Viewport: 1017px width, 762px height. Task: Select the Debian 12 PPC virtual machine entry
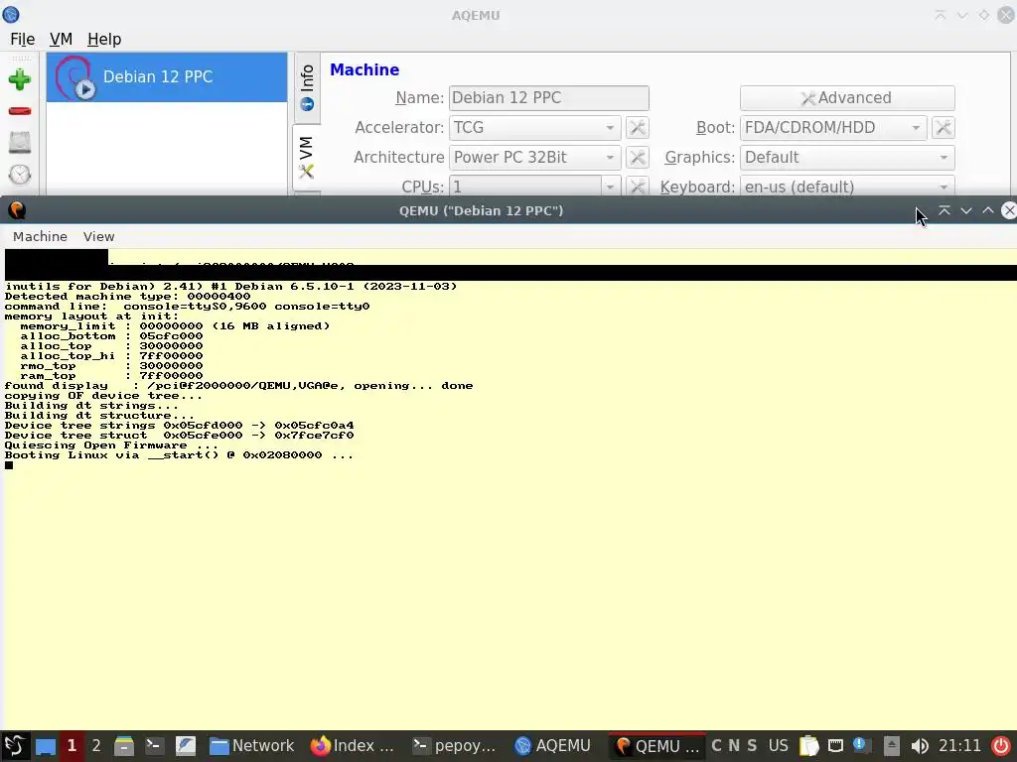(x=167, y=77)
